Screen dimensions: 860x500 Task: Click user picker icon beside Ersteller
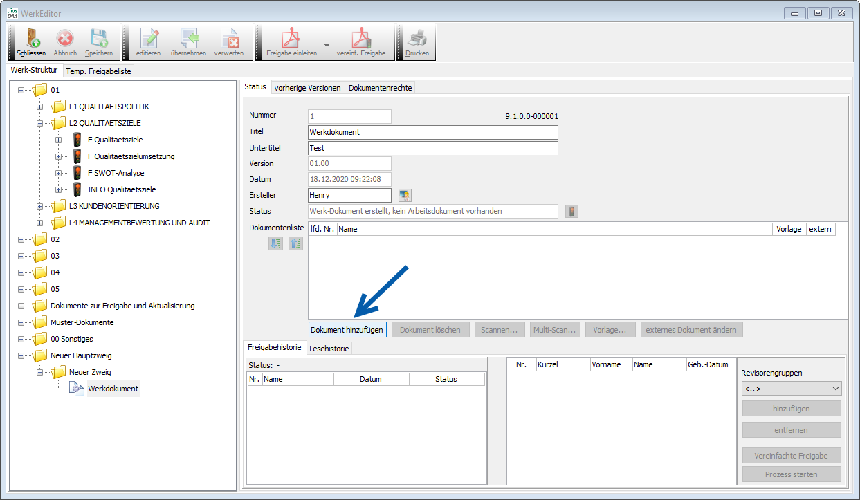pyautogui.click(x=405, y=196)
